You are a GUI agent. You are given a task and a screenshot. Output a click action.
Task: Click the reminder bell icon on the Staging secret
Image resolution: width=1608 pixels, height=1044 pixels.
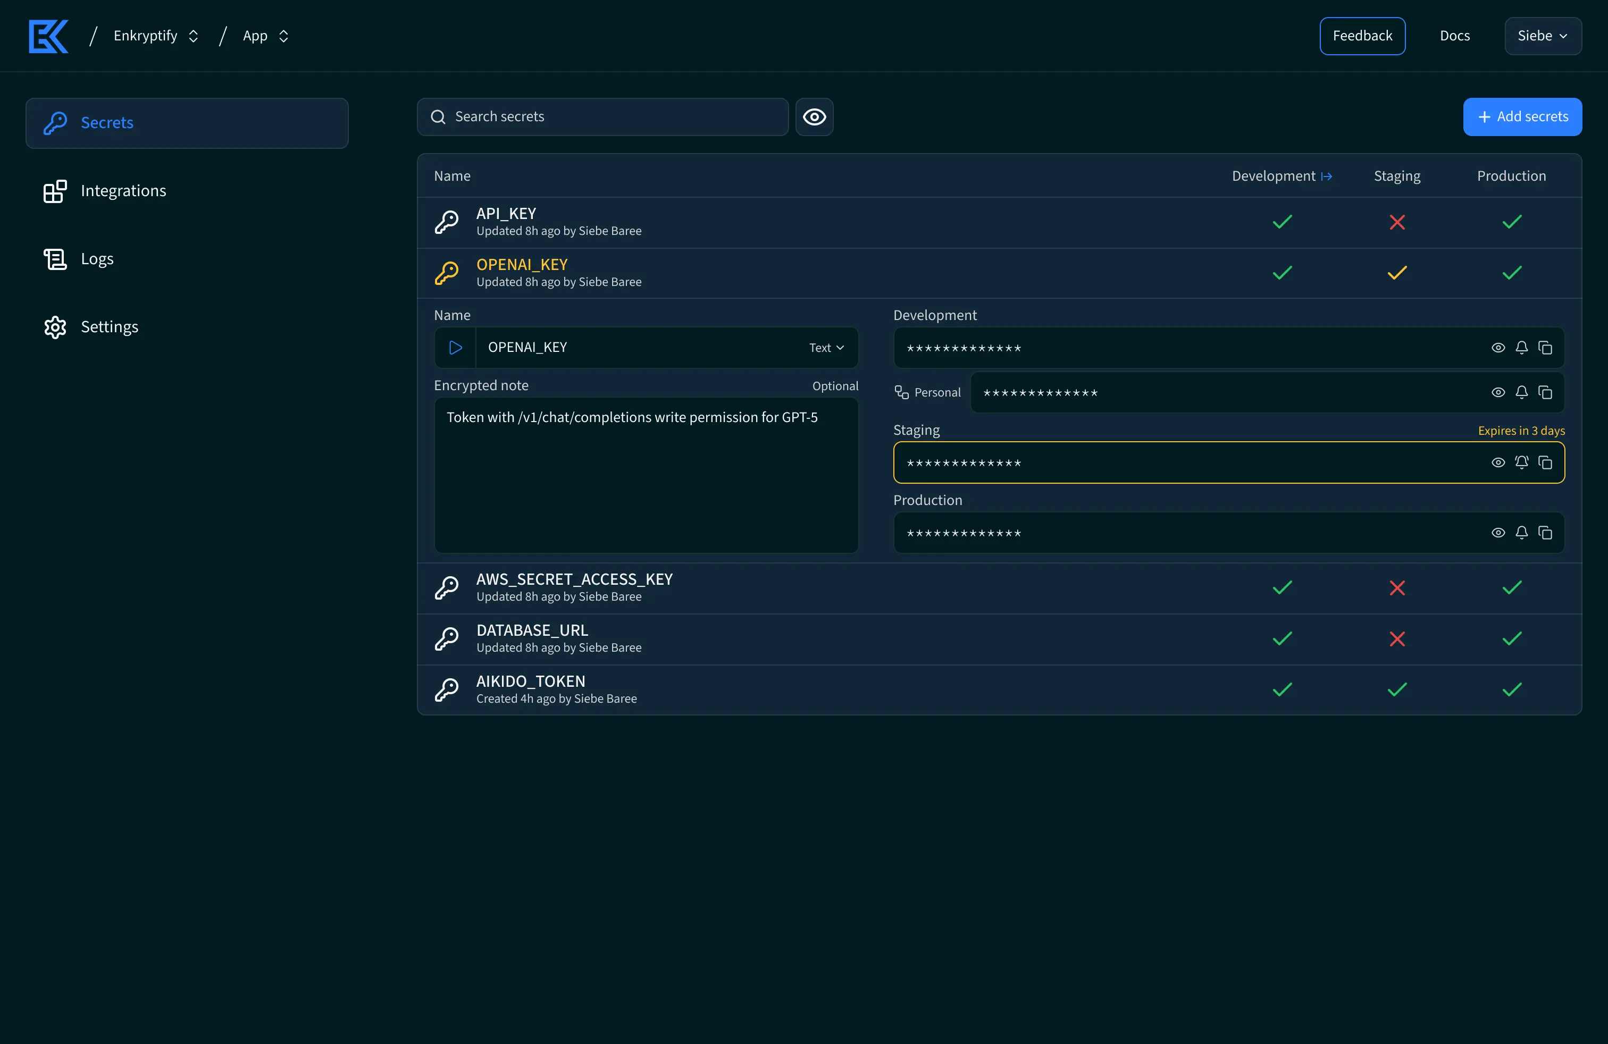(x=1522, y=462)
